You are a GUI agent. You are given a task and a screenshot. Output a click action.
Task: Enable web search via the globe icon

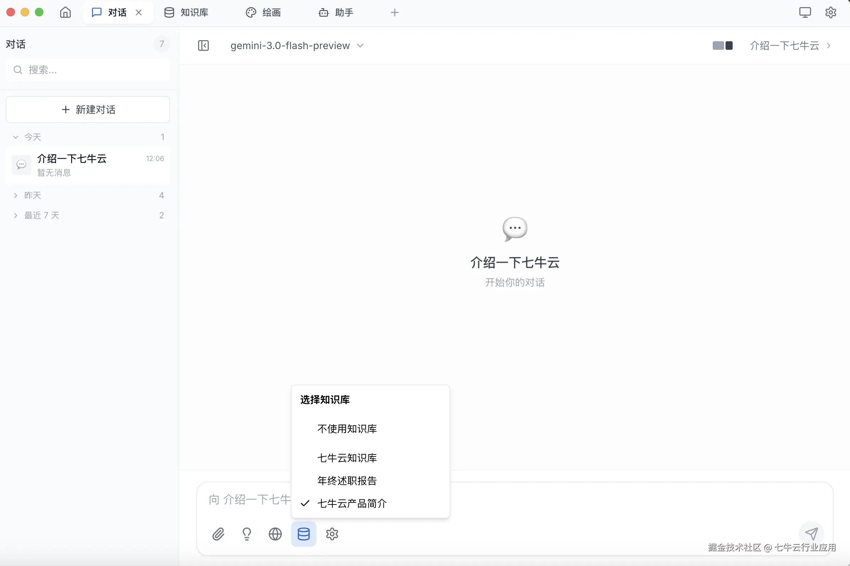pos(275,534)
